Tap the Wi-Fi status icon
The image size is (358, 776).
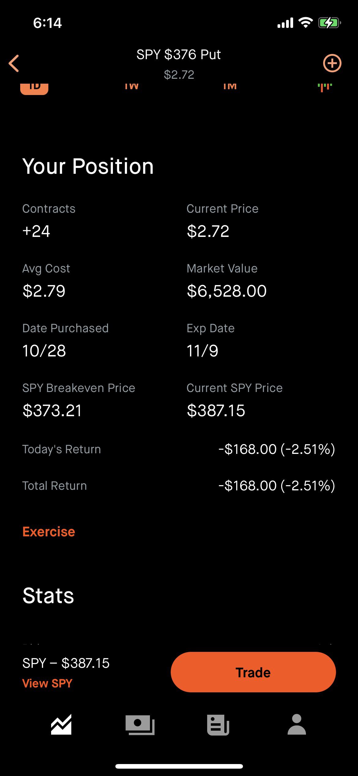tap(305, 23)
